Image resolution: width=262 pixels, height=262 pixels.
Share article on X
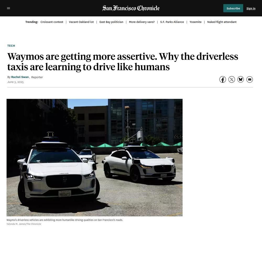click(232, 79)
